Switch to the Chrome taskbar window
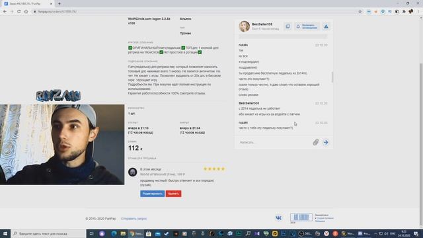 137,233
